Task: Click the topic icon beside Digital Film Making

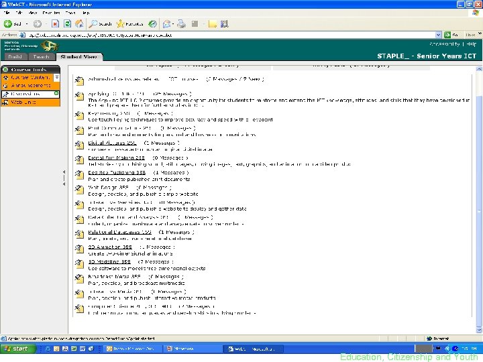Action: [79, 160]
